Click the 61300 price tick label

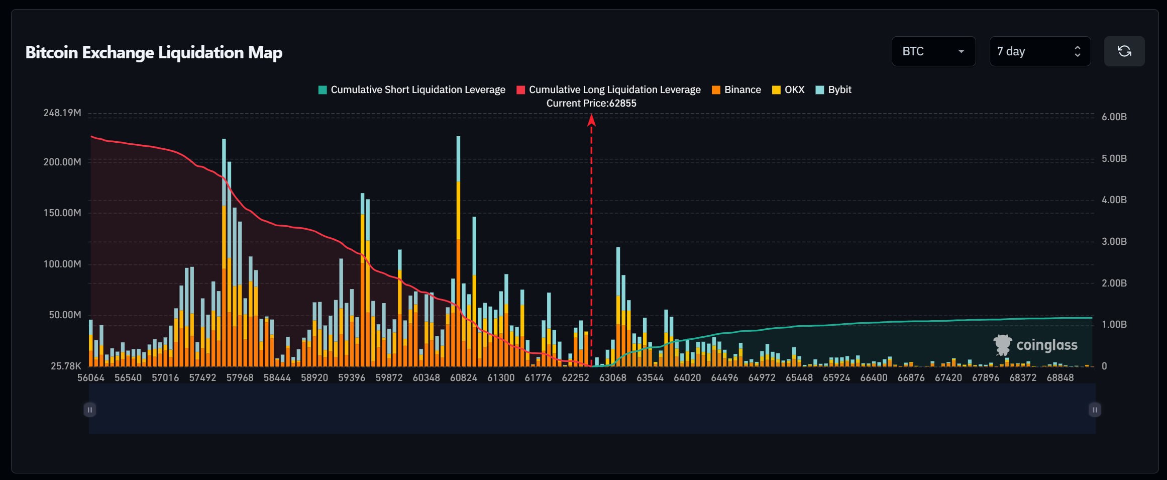501,377
